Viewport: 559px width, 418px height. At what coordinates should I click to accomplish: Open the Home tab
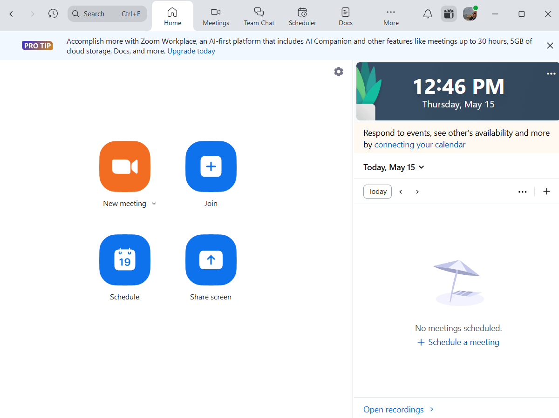tap(173, 16)
